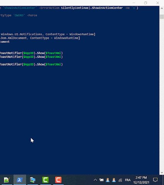Open the Action Center notification icon
The image size is (164, 185).
click(155, 180)
